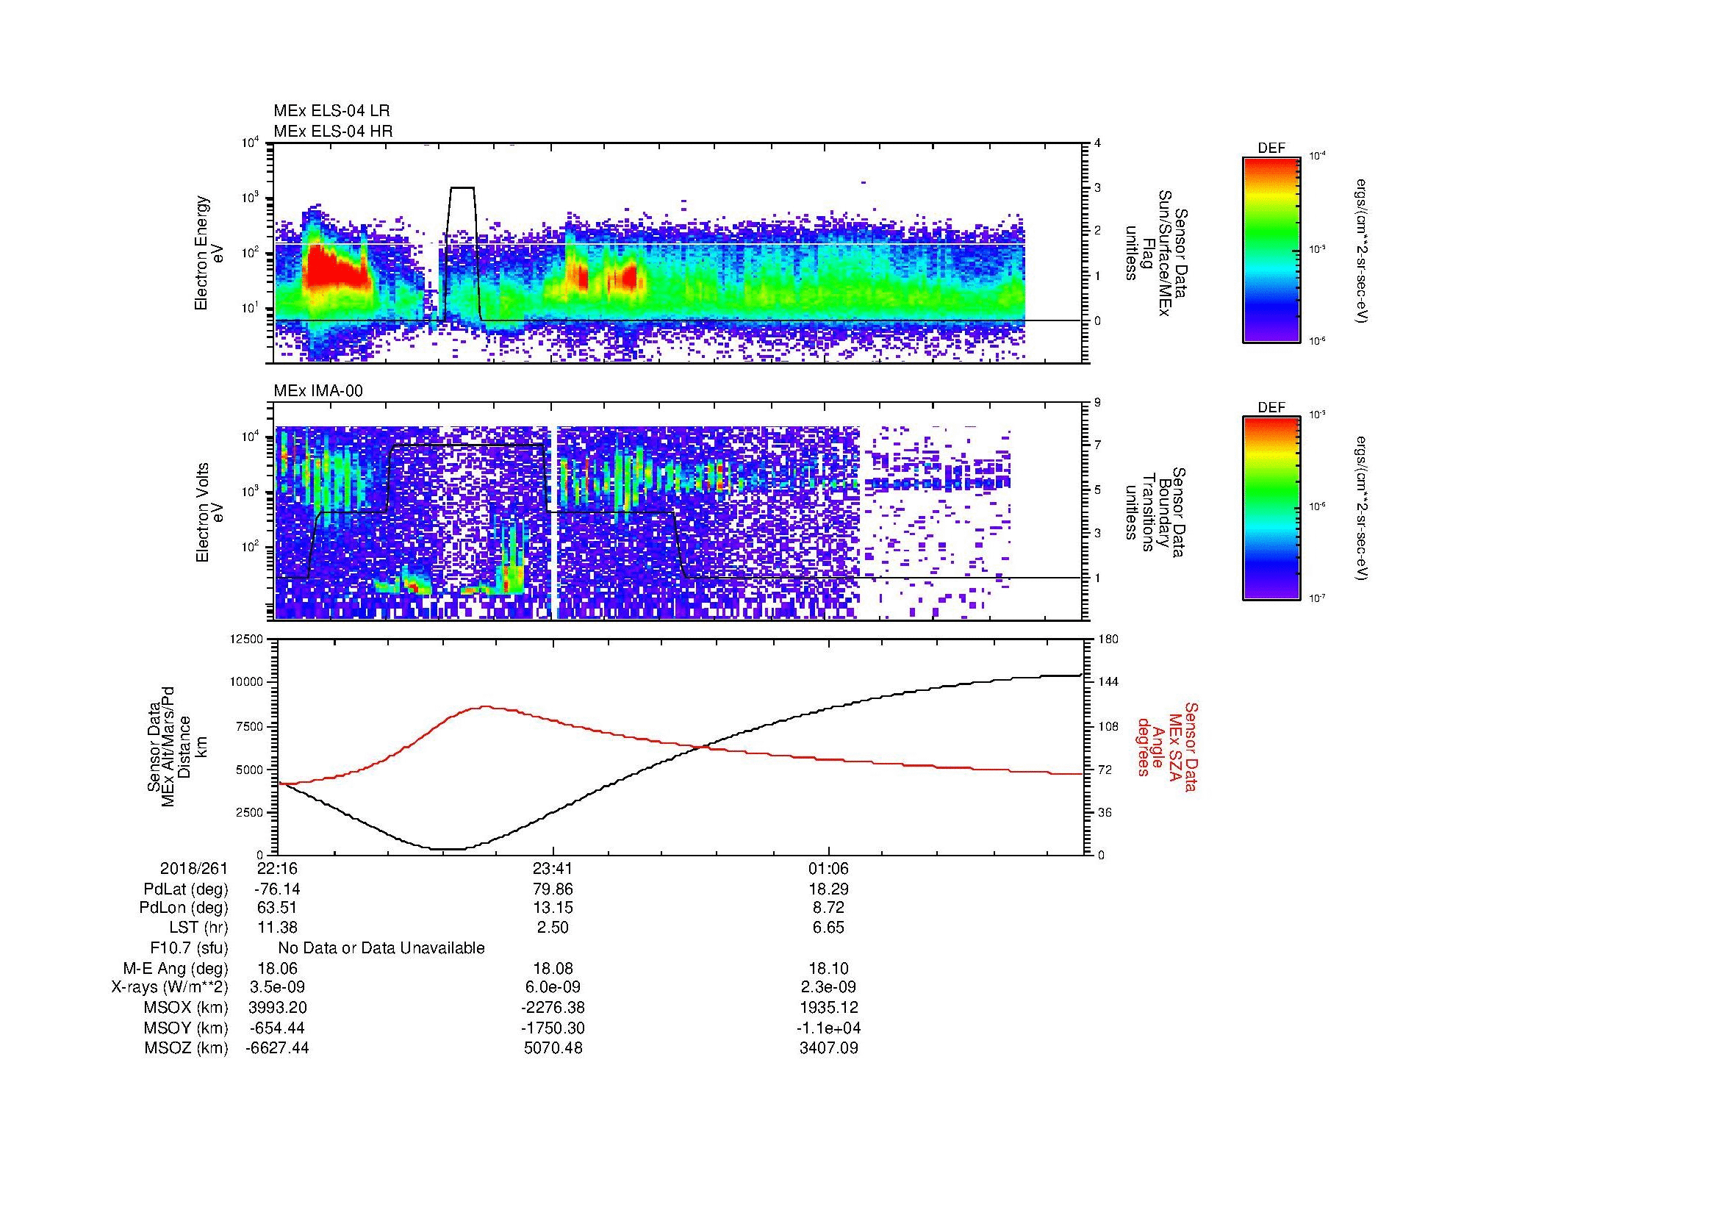Select the date label '2018/261'
The image size is (1719, 1215).
coord(194,869)
